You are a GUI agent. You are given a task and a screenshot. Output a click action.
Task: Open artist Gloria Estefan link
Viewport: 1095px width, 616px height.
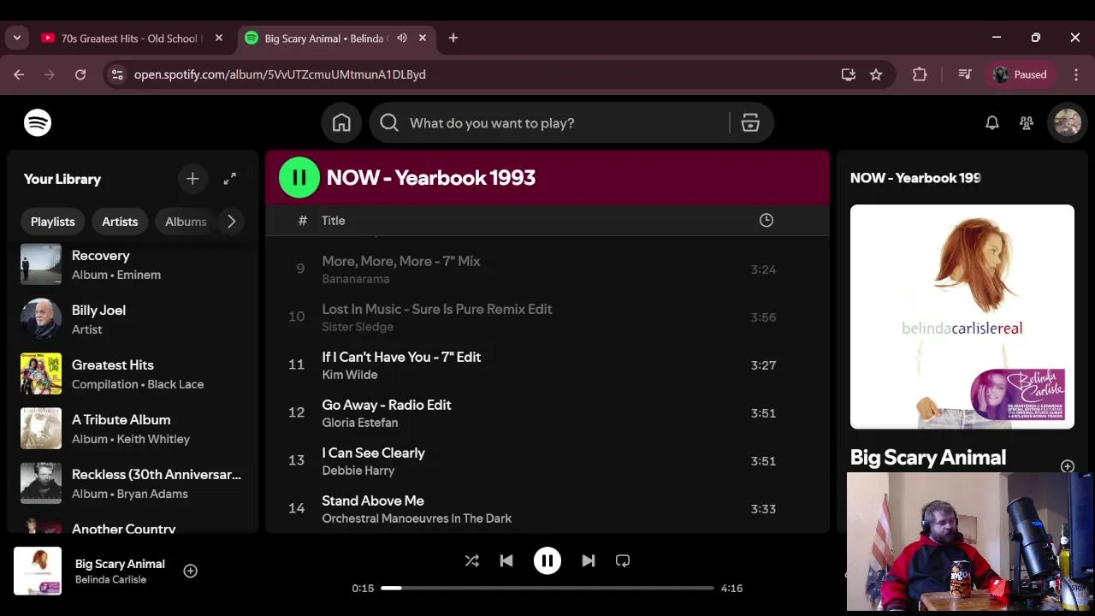point(359,423)
